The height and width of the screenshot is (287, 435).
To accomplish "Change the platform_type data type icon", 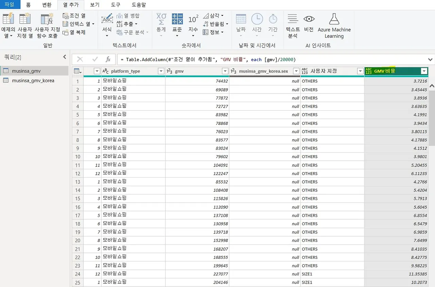I will click(106, 71).
